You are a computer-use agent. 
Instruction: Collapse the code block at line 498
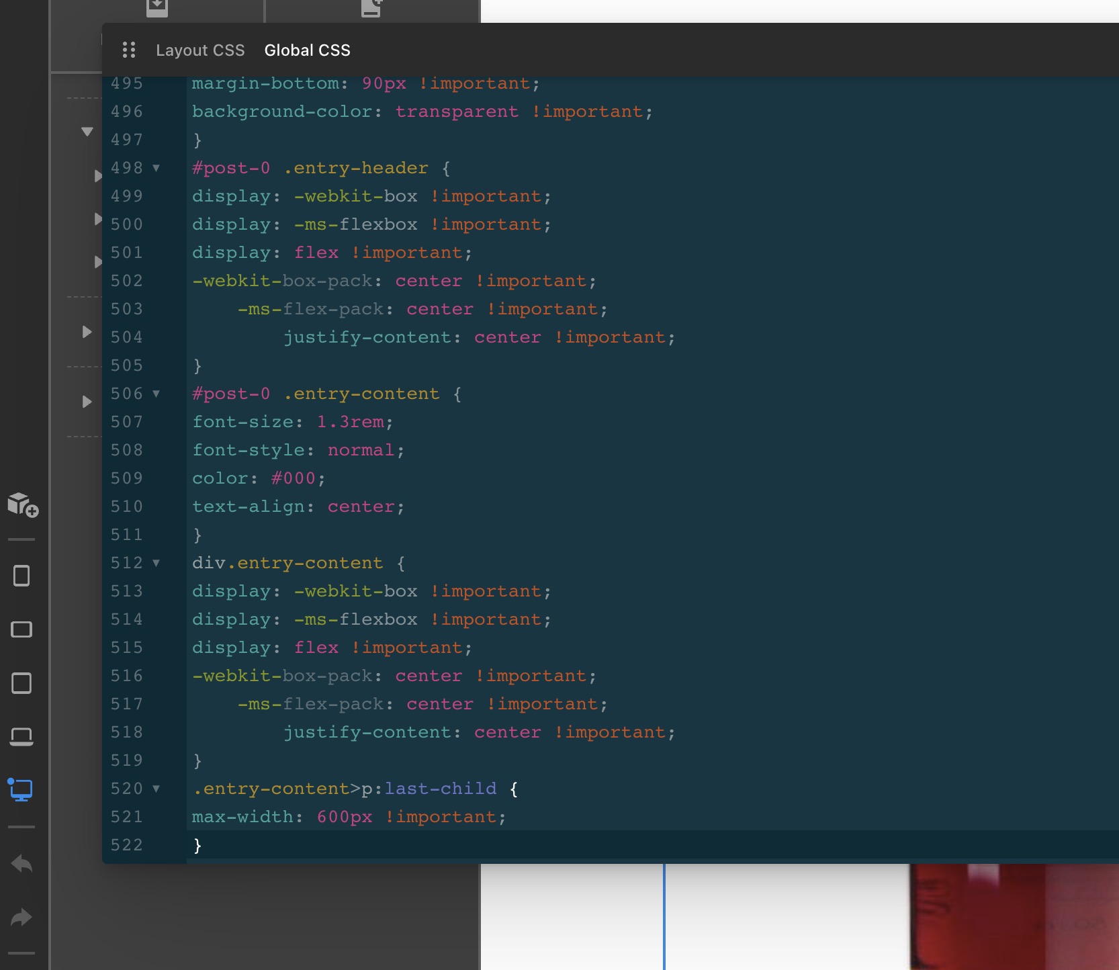coord(156,168)
